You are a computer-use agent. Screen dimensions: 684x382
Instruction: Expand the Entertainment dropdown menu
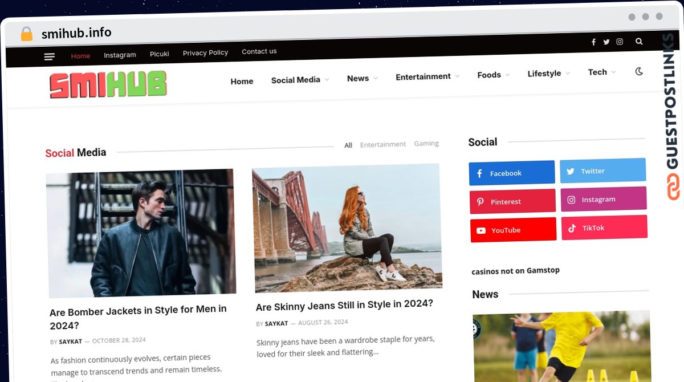(x=427, y=76)
